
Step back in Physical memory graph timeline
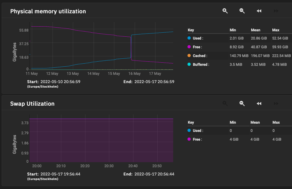pos(259,11)
